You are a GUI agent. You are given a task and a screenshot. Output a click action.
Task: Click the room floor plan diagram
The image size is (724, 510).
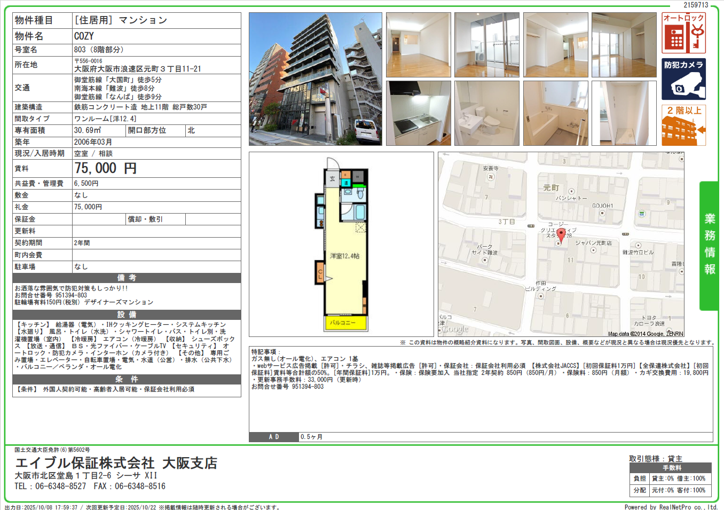coord(342,244)
